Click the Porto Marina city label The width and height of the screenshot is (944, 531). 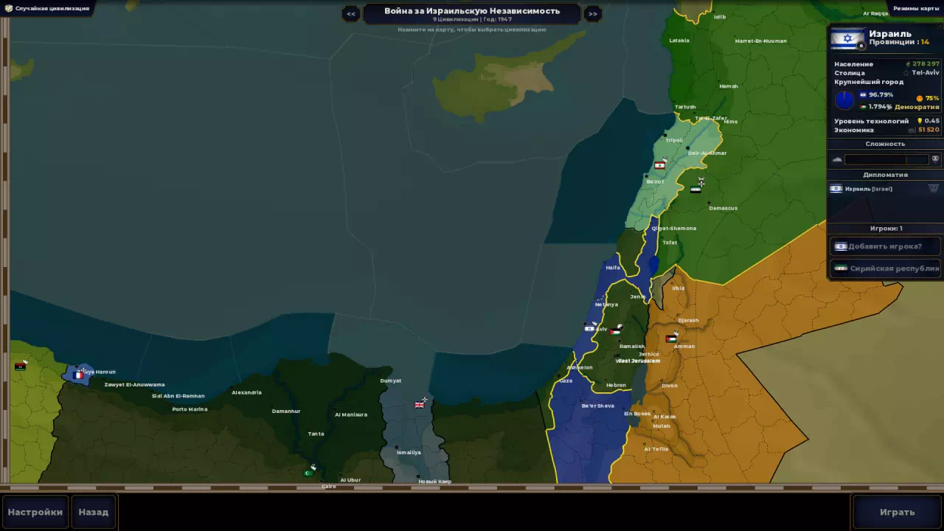190,409
